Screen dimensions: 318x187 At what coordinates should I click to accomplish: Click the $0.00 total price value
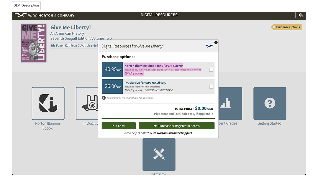click(x=201, y=108)
